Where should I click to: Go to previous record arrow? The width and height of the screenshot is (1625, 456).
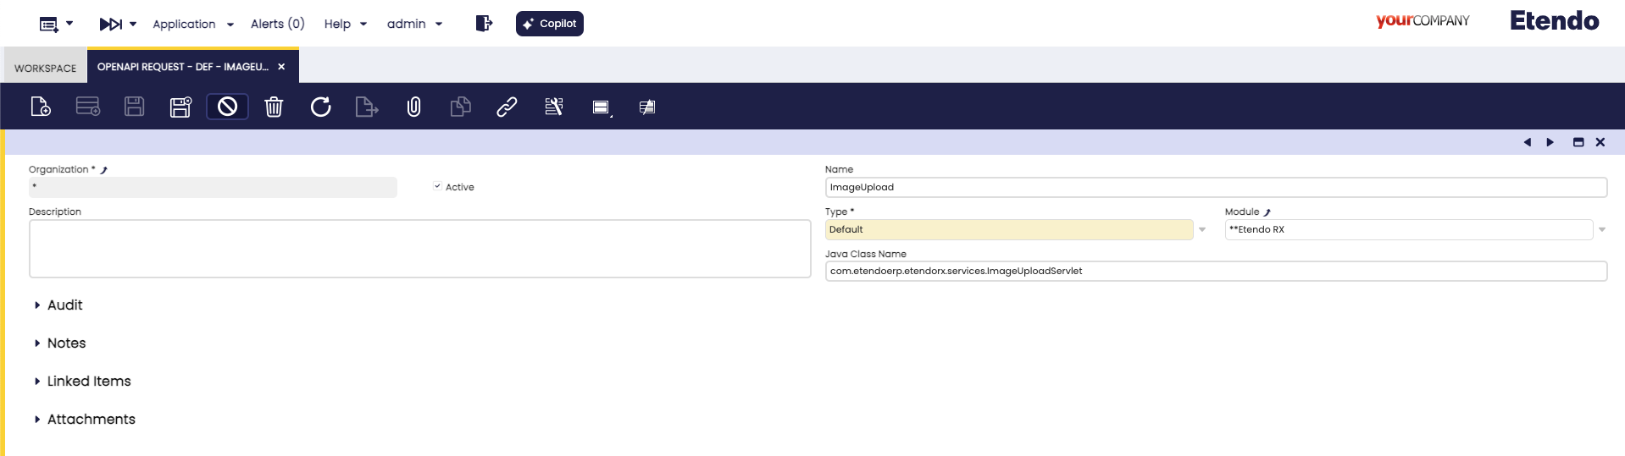click(1528, 142)
